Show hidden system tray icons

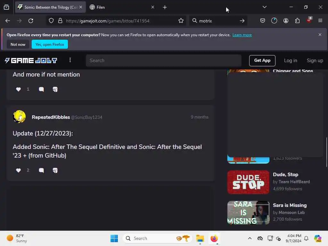tap(250, 238)
